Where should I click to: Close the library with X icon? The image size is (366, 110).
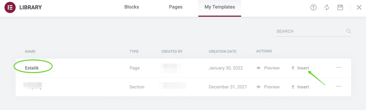click(359, 8)
